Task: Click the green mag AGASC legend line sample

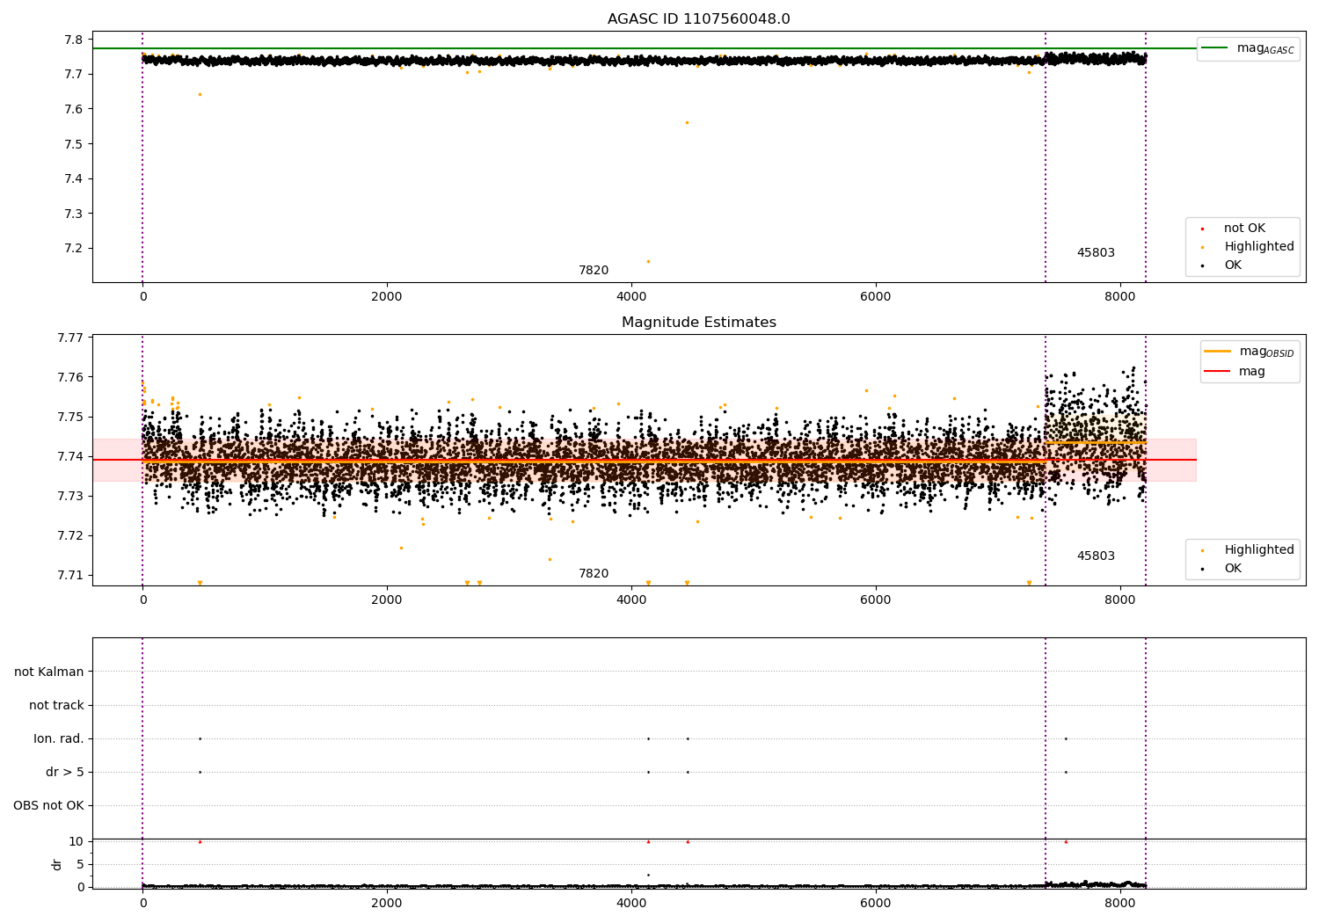Action: [x=1214, y=48]
